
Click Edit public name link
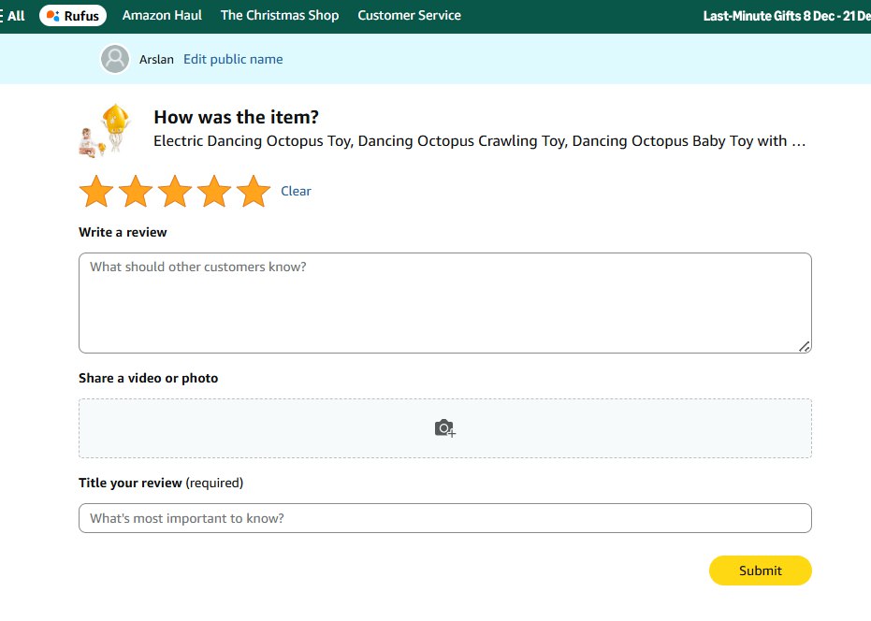[233, 59]
